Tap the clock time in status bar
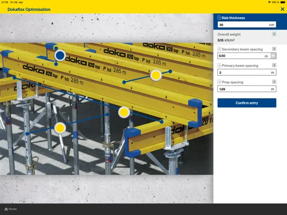This screenshot has width=287, height=215. pyautogui.click(x=5, y=2)
